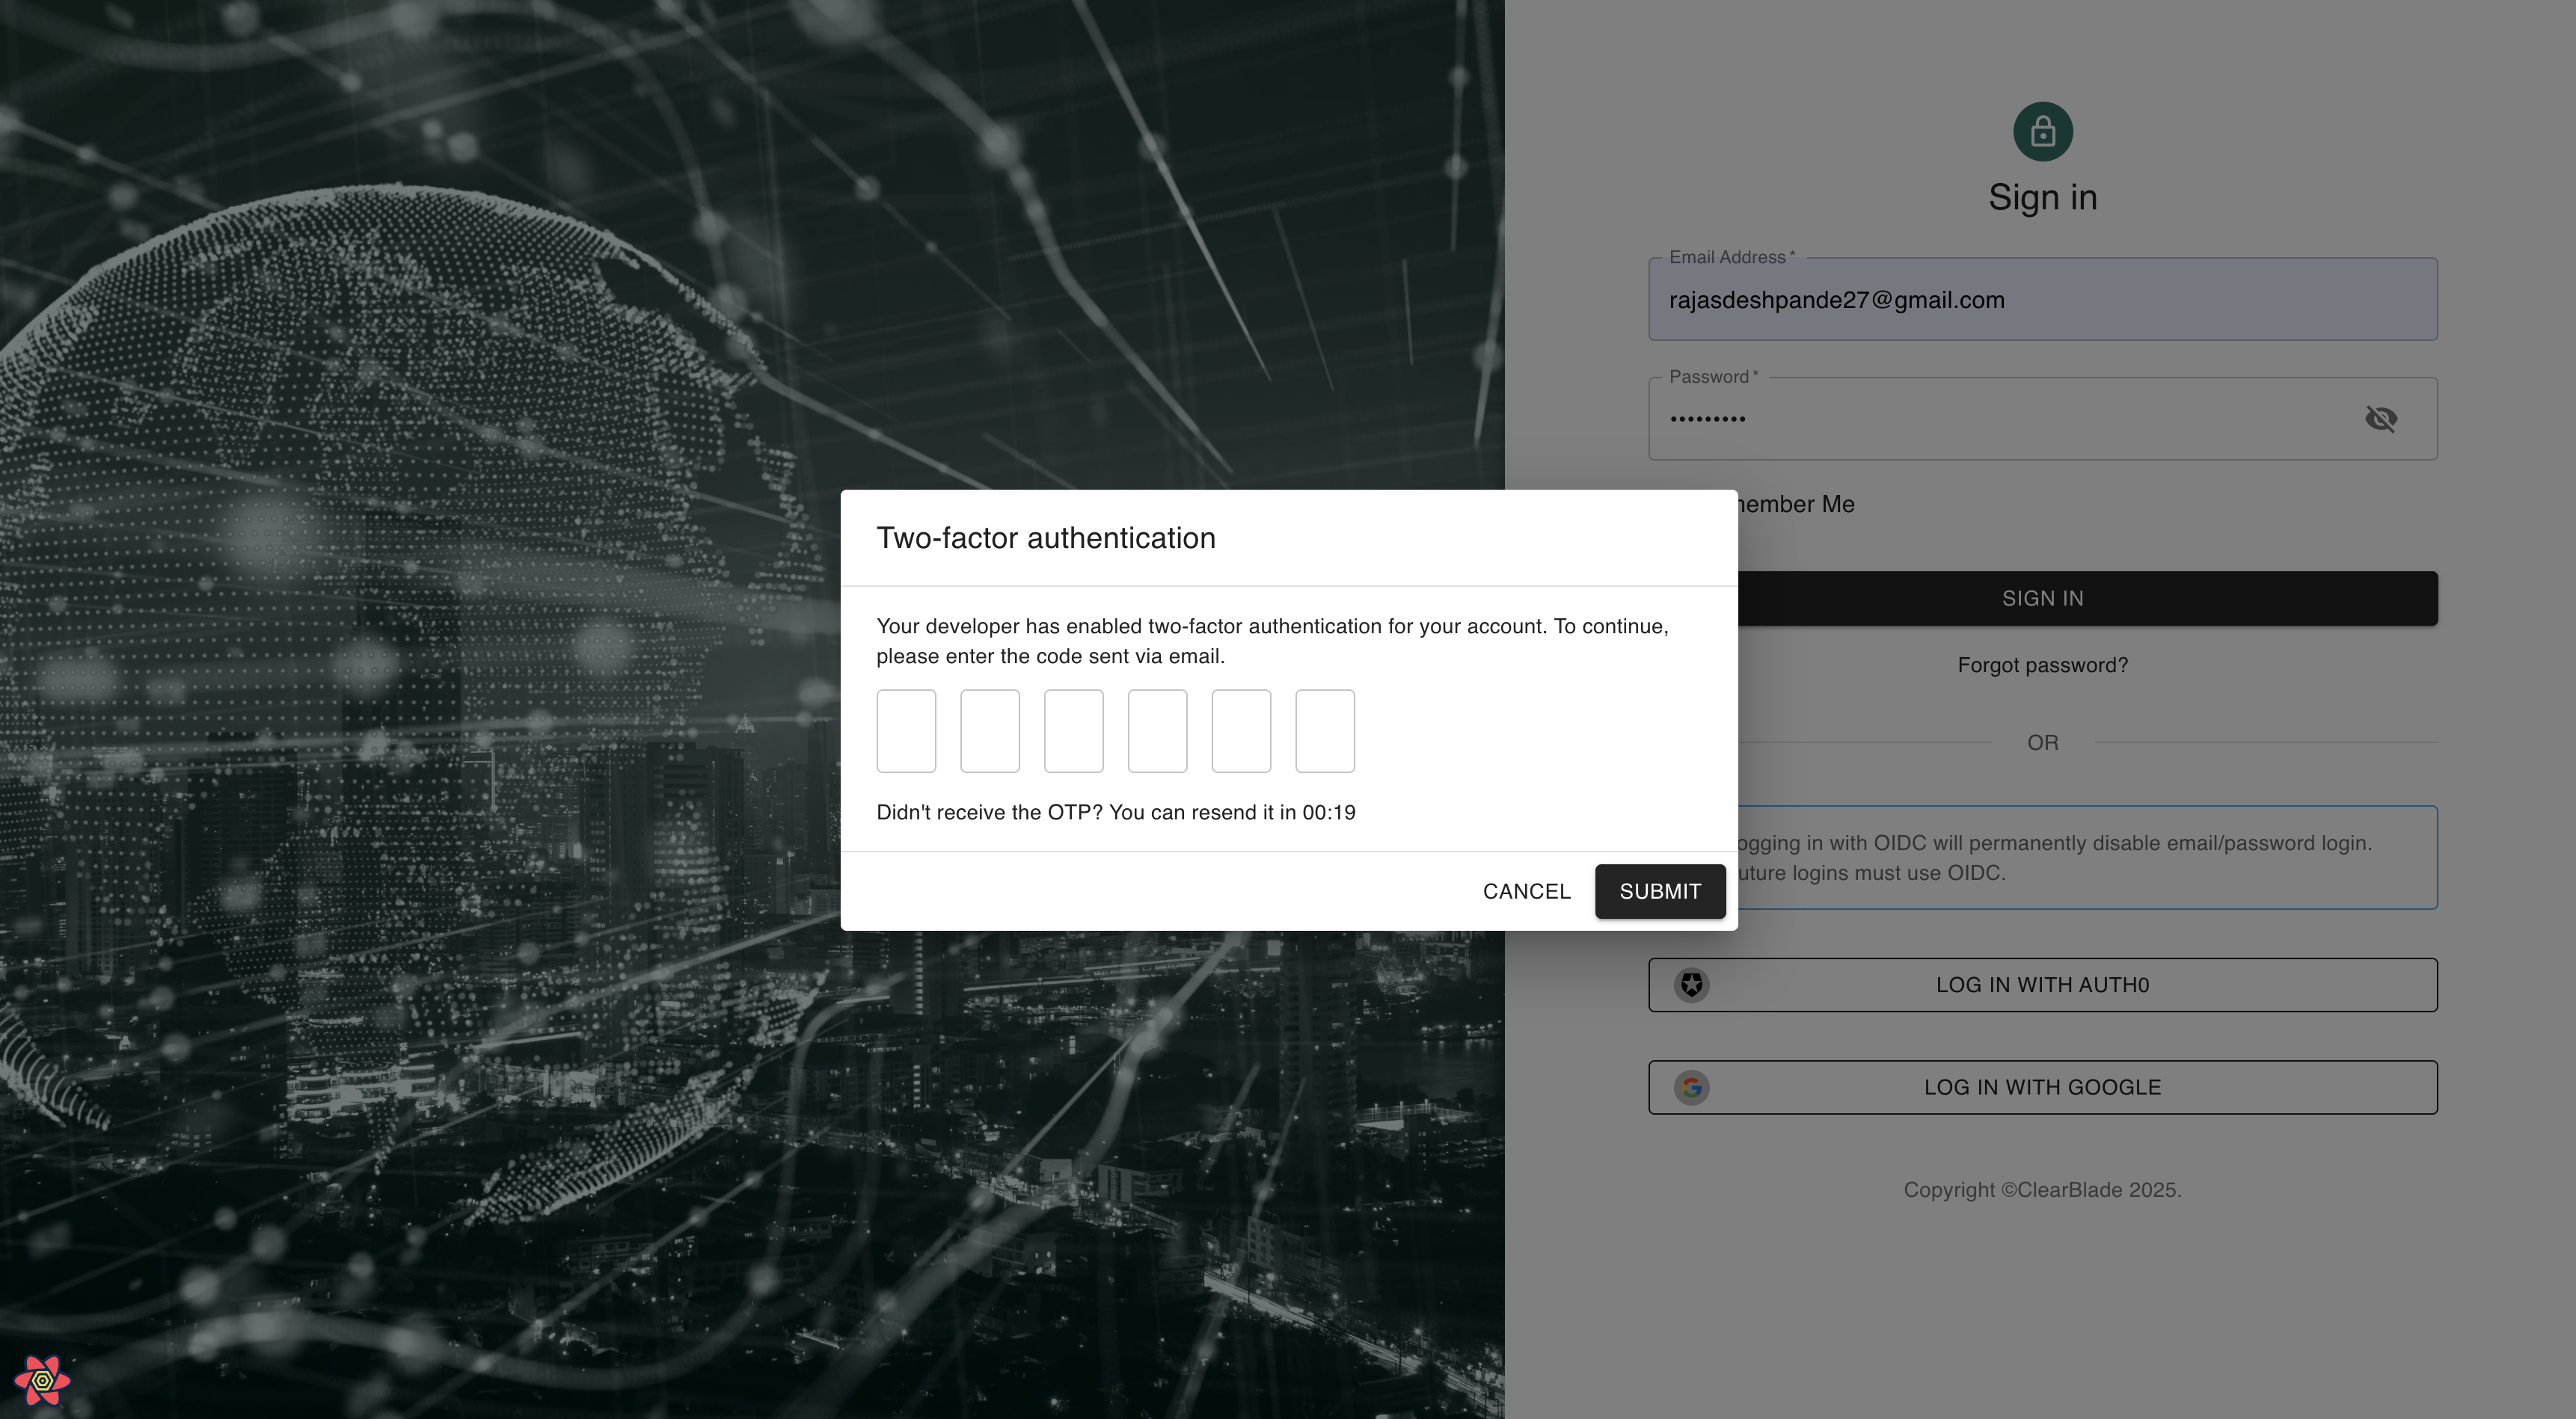Focus the first OTP digit box
2576x1419 pixels.
point(906,730)
